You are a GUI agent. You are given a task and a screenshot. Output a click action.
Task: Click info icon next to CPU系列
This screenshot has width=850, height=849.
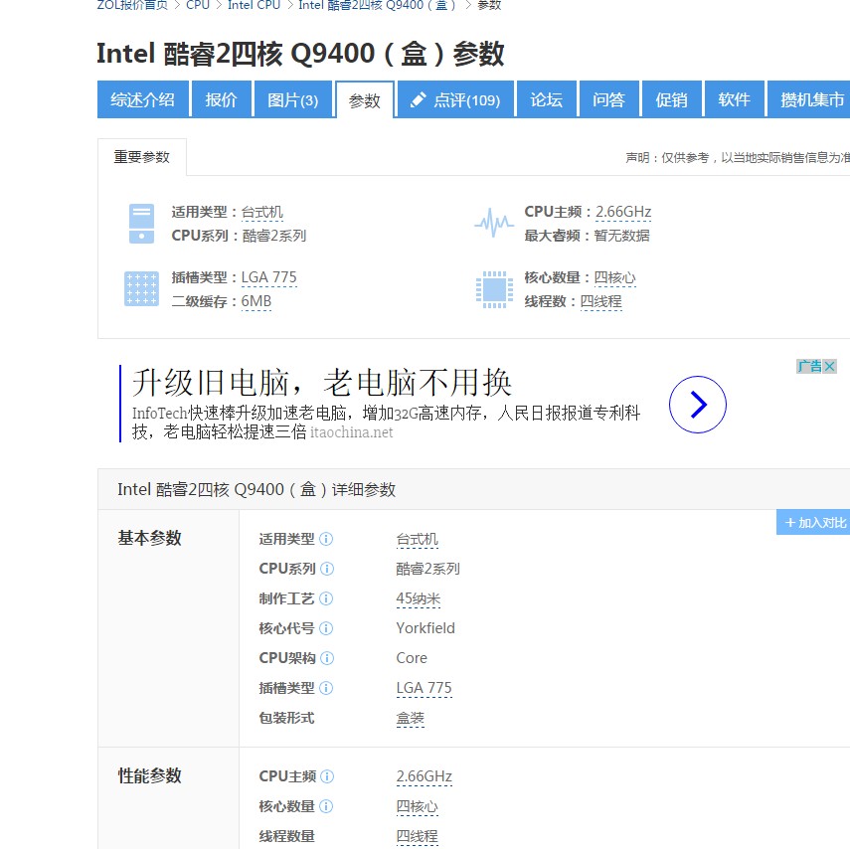327,569
